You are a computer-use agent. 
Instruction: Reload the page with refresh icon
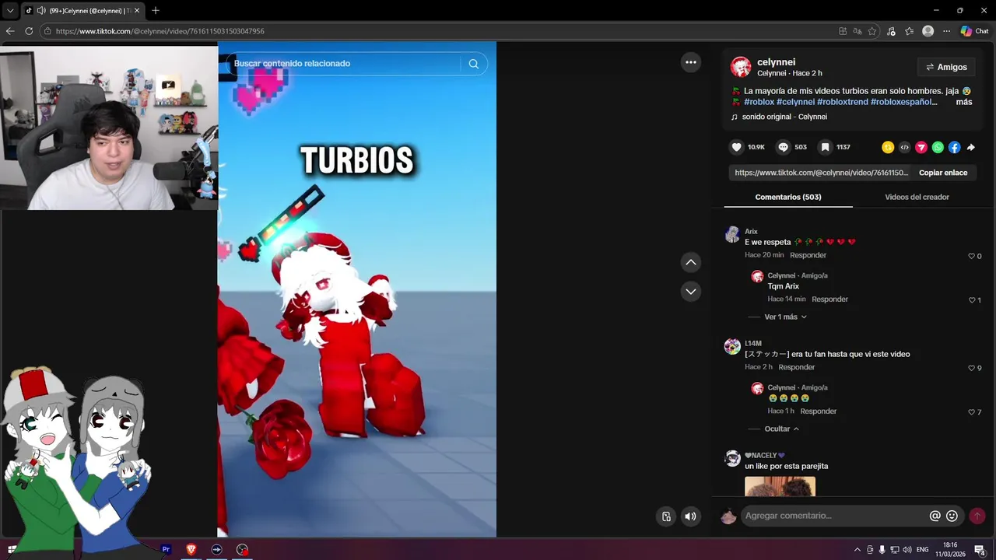tap(29, 31)
